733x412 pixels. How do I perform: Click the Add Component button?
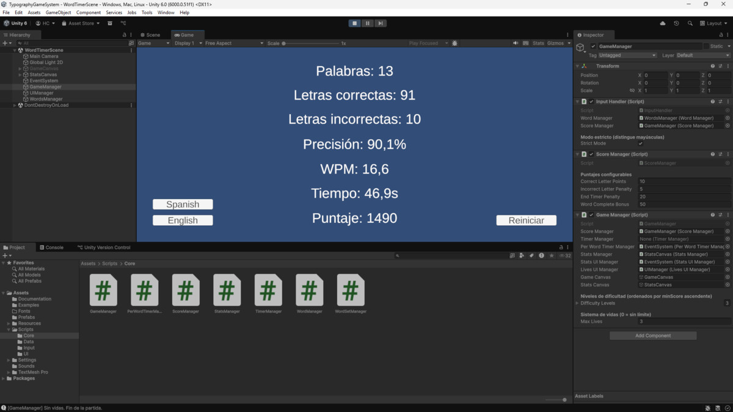653,336
